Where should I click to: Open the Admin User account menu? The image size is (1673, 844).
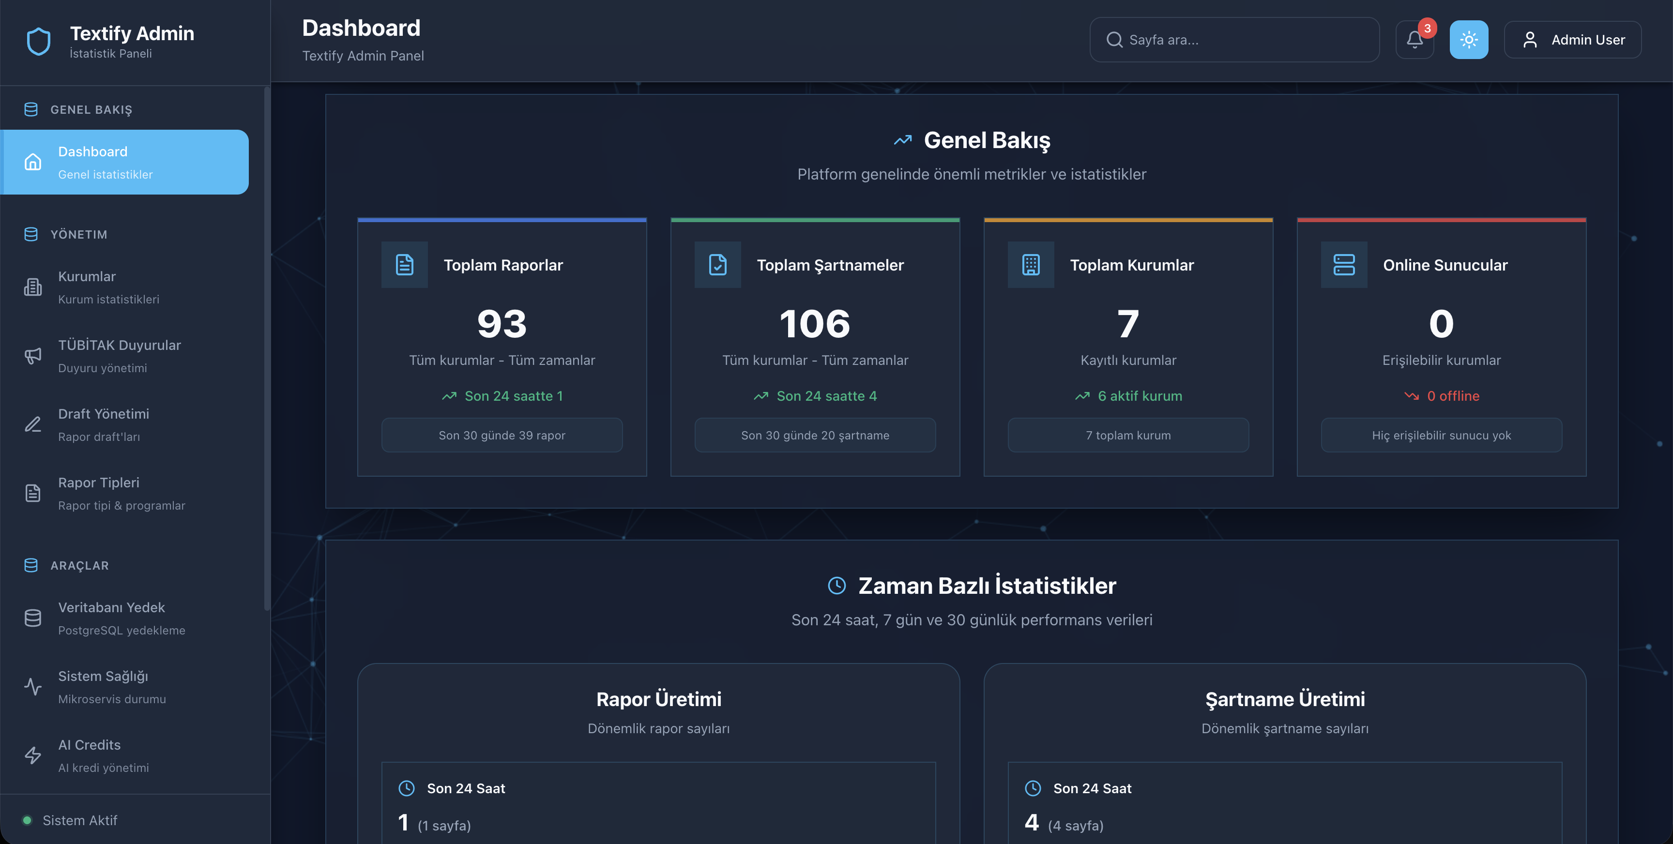[x=1572, y=40]
